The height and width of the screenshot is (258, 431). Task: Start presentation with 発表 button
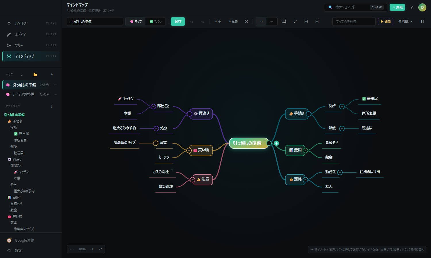[386, 21]
